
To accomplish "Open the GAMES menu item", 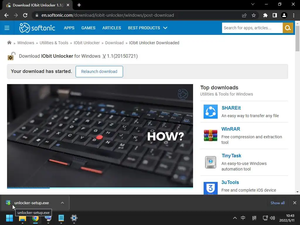I will (x=88, y=28).
